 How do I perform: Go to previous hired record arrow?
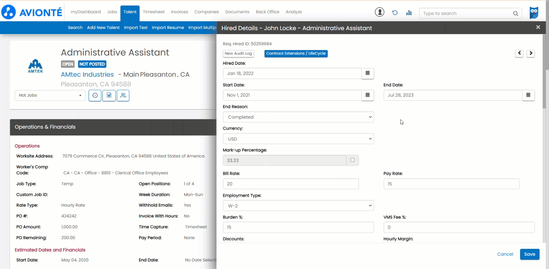519,53
